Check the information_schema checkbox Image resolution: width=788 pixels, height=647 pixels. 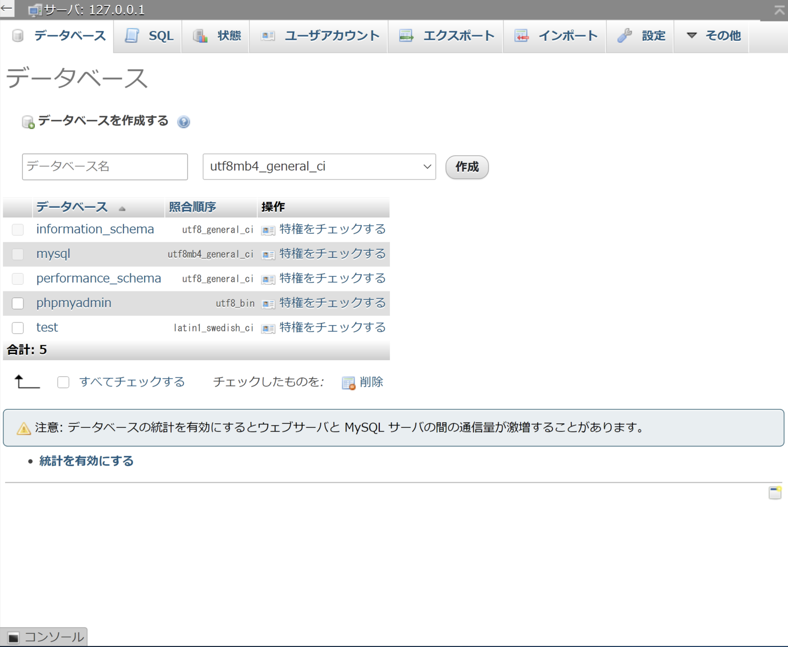click(x=18, y=230)
